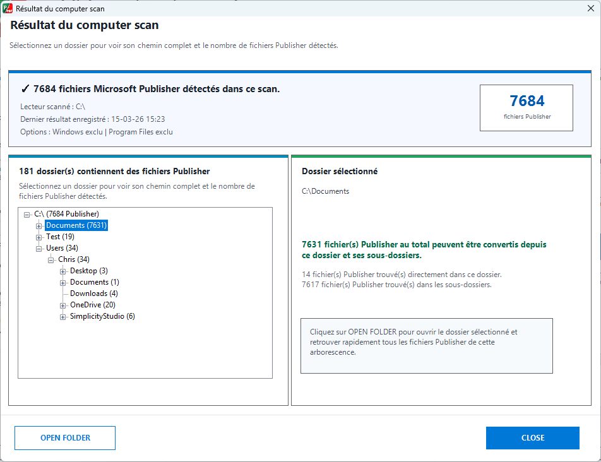Click the Options : Windows exclu line

point(97,132)
